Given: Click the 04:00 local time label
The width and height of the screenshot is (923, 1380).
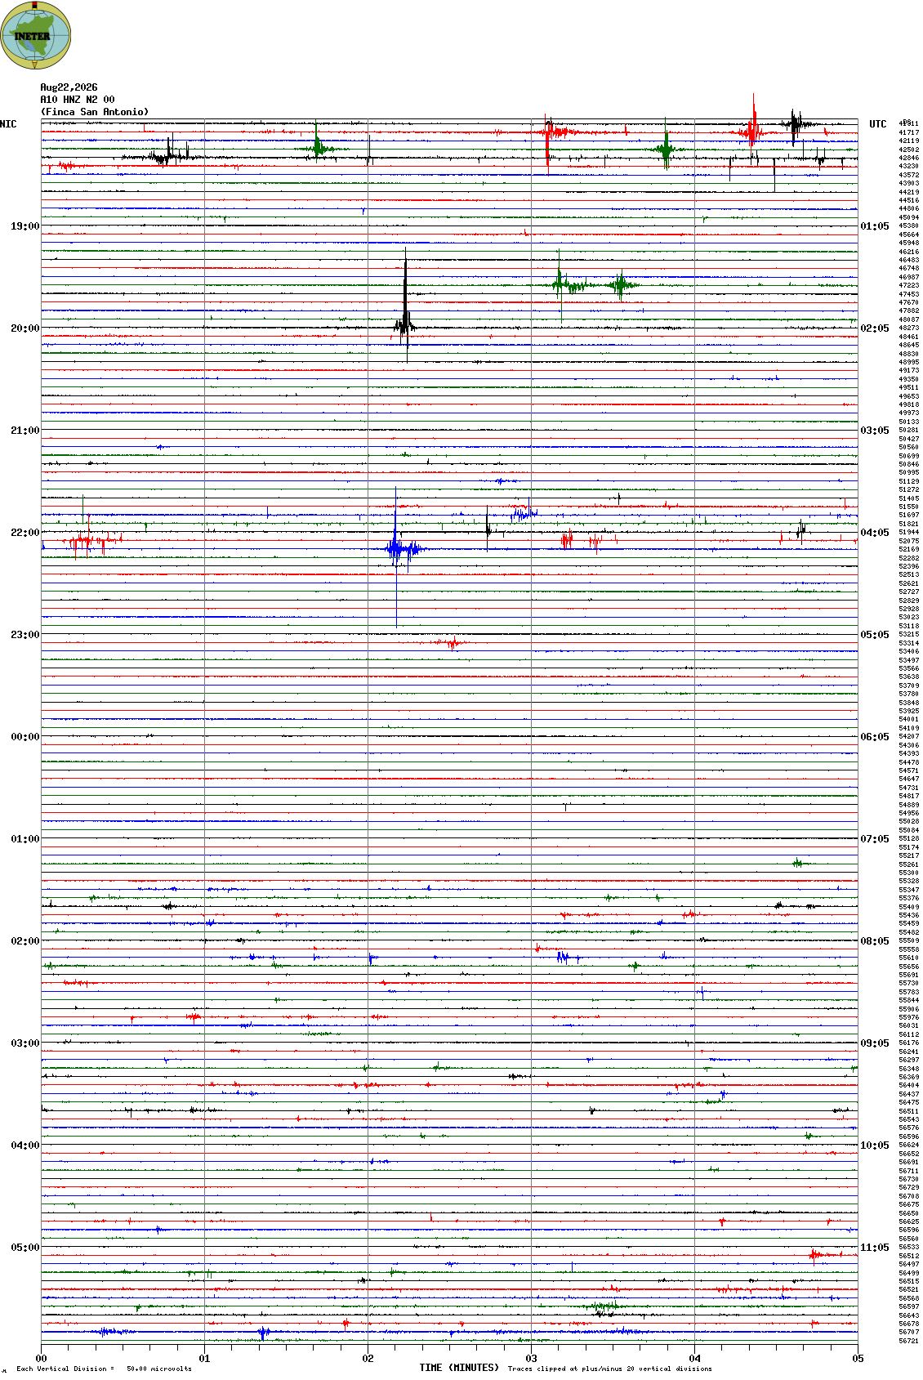Looking at the screenshot, I should 25,1146.
